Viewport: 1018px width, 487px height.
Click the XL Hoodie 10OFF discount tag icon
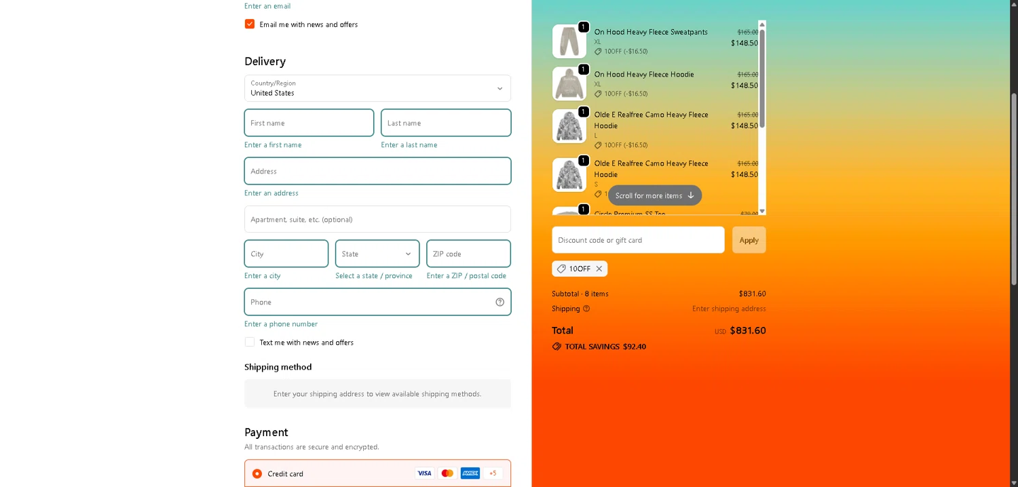point(598,94)
